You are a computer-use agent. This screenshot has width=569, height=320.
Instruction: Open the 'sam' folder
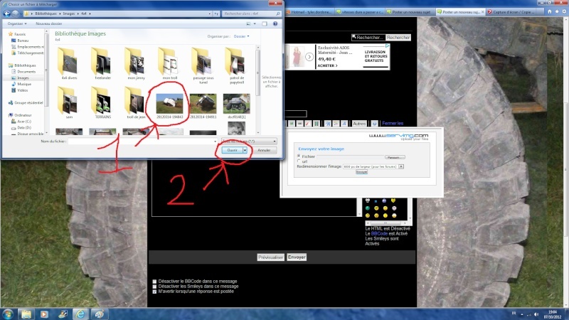pyautogui.click(x=69, y=103)
